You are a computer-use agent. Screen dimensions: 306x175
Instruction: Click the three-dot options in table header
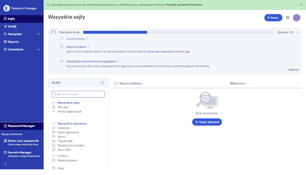tap(297, 84)
